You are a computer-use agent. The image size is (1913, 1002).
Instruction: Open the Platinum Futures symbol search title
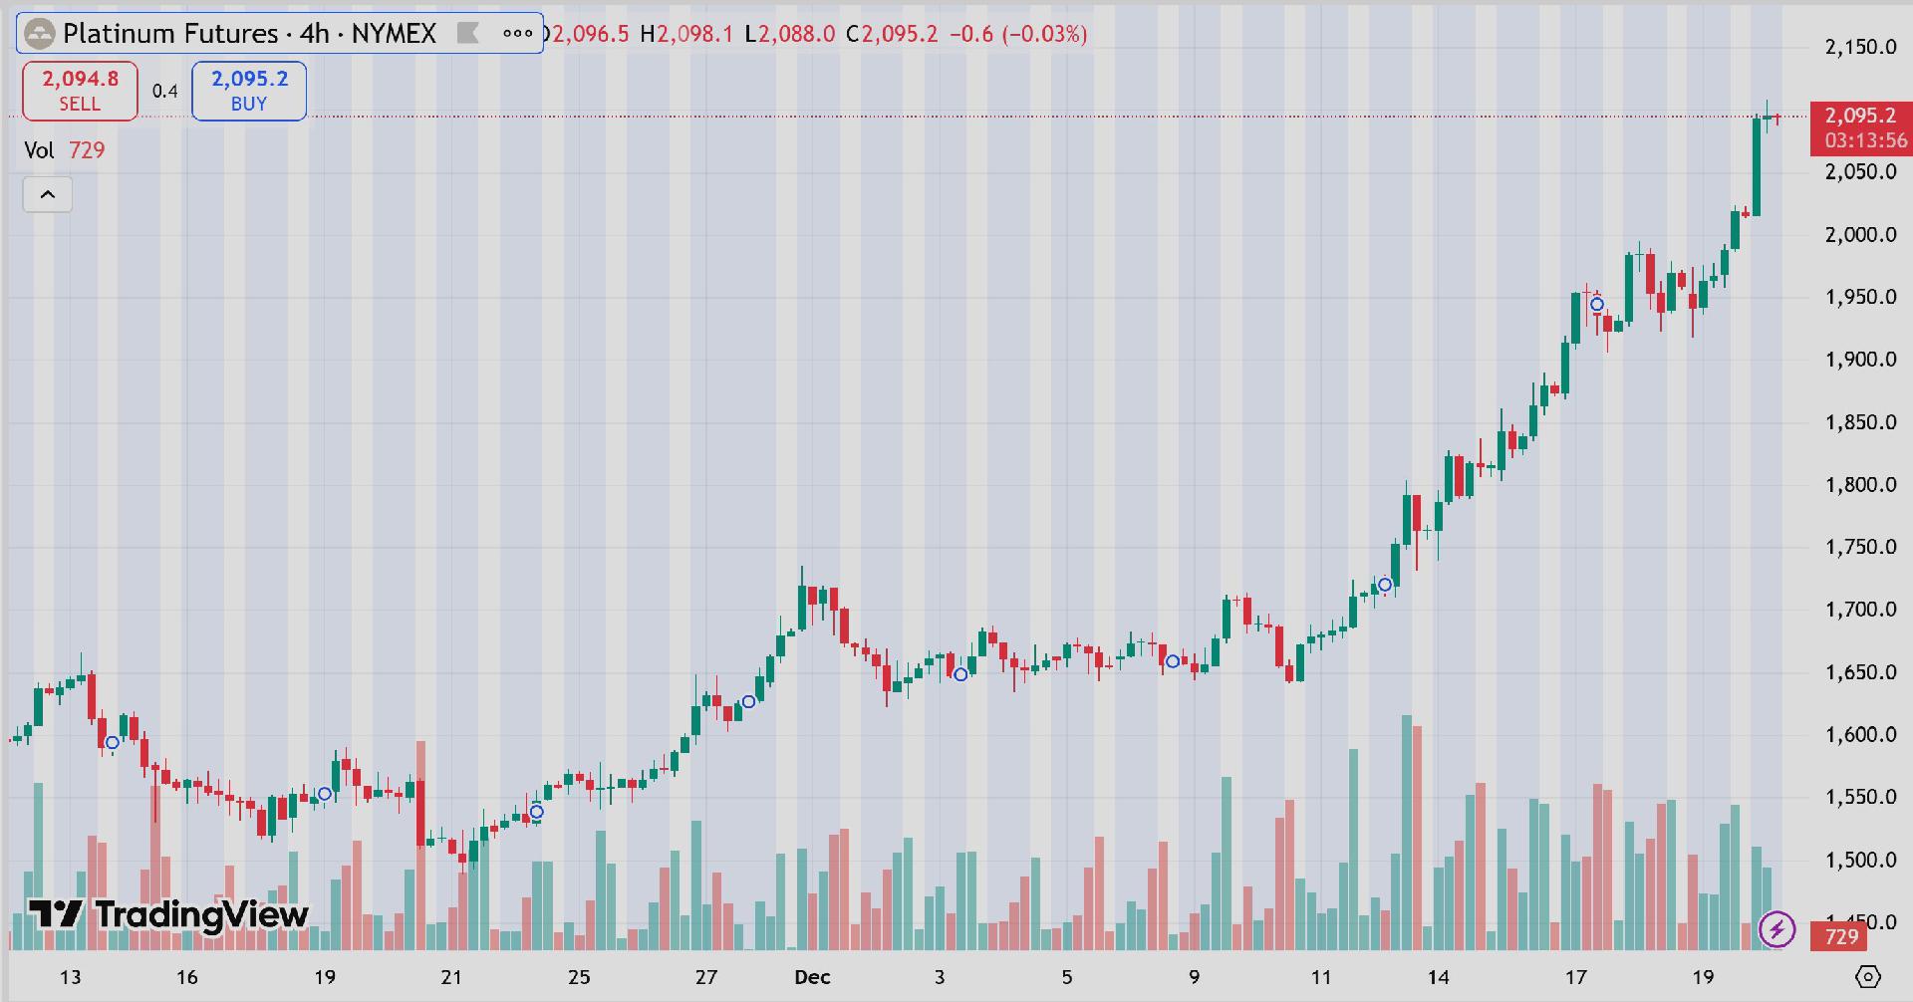(249, 34)
